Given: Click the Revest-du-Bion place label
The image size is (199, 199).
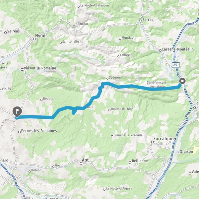Looking at the screenshot, I should [x=122, y=109].
